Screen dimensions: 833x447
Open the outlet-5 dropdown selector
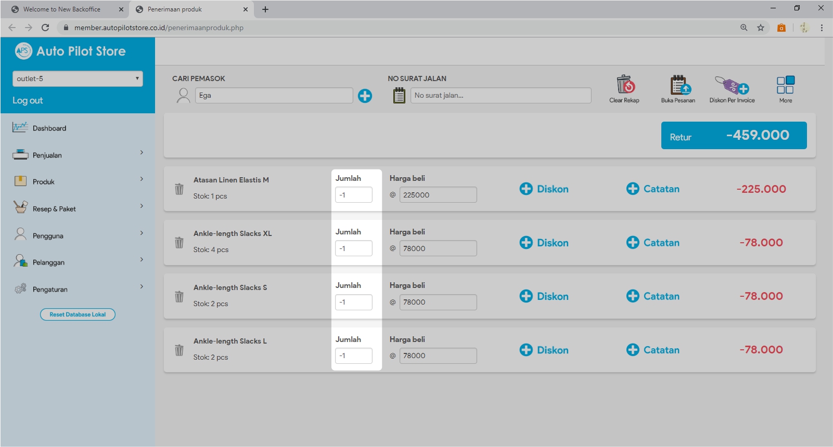coord(78,78)
